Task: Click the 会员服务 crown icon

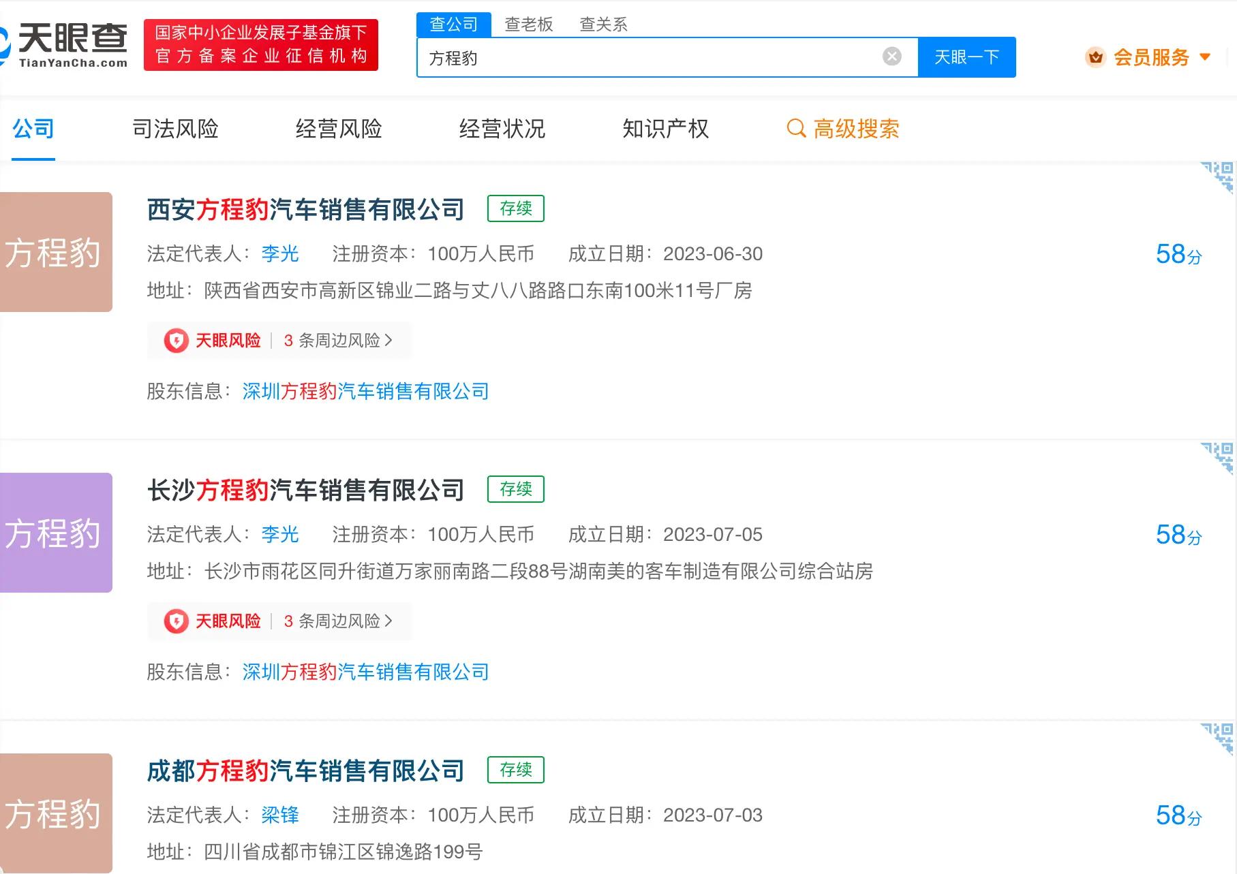Action: (x=1096, y=57)
